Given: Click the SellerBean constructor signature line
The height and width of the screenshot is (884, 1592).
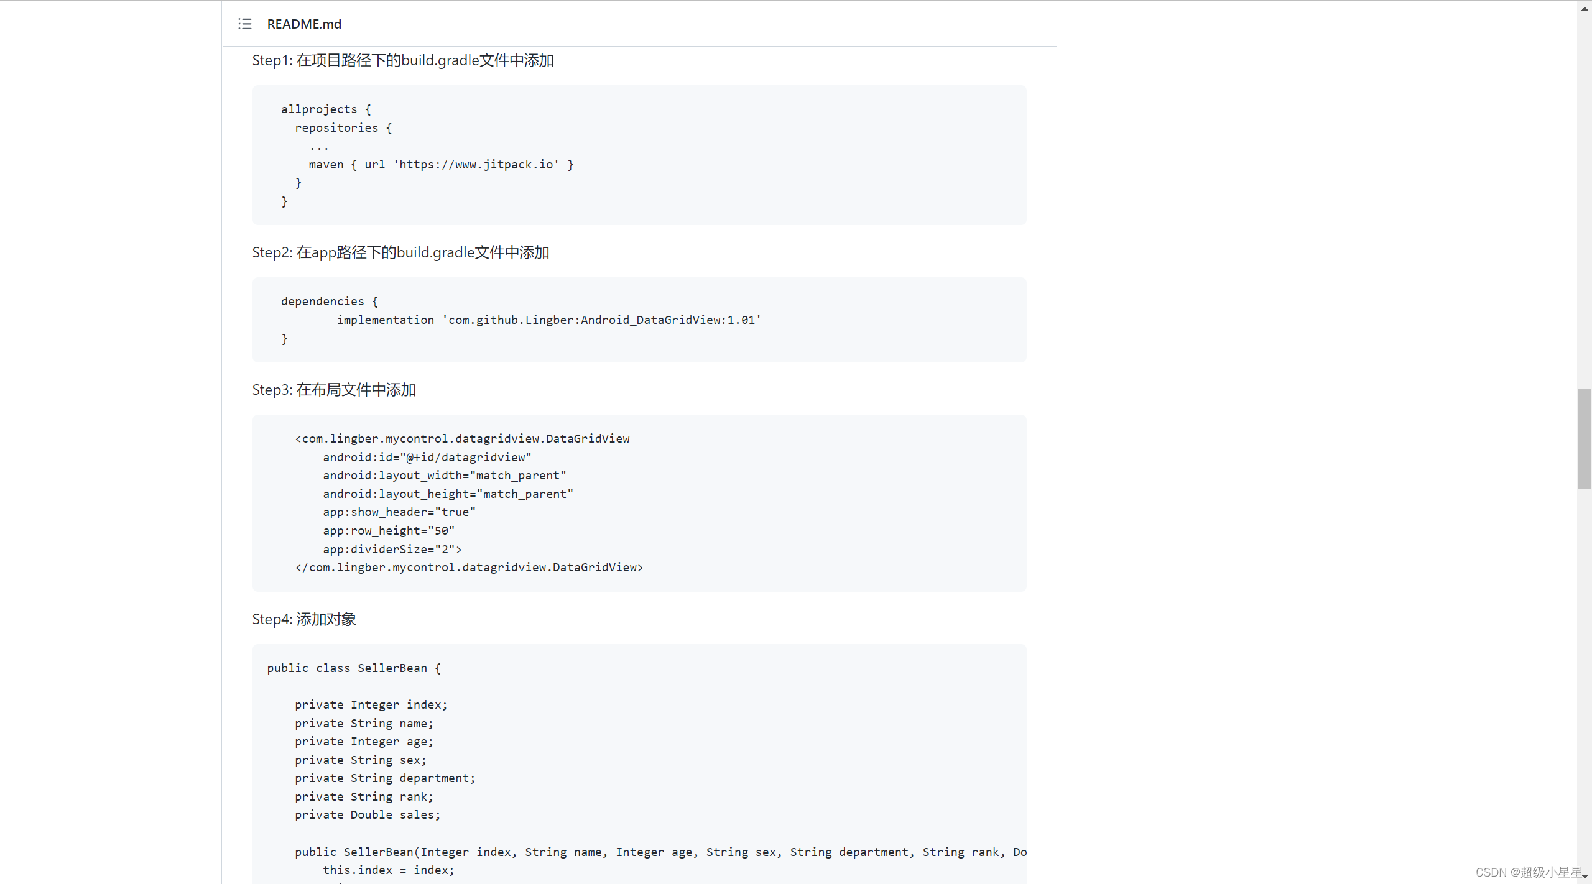Looking at the screenshot, I should pos(660,852).
